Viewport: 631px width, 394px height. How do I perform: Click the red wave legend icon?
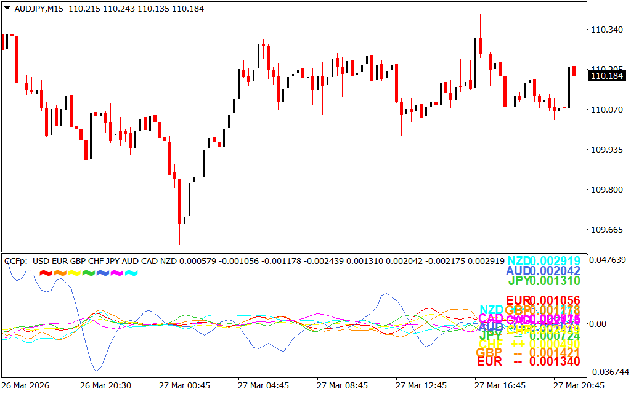point(45,273)
